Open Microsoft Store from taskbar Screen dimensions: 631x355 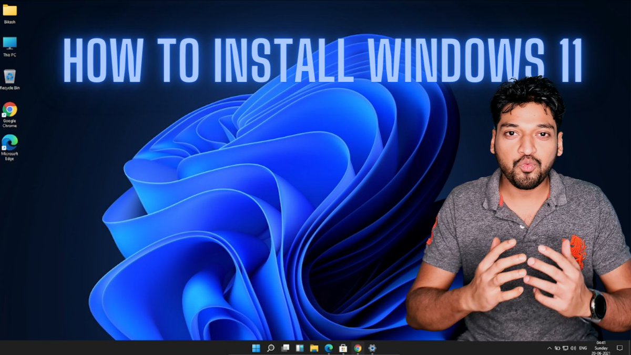coord(343,348)
